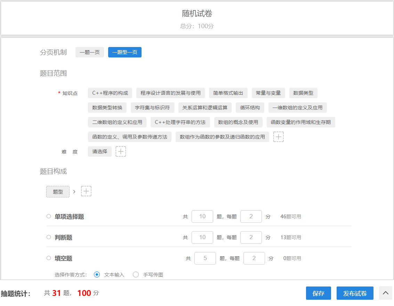Click the 一维数组的定义及应用 tag
394x306 pixels.
pyautogui.click(x=298, y=108)
